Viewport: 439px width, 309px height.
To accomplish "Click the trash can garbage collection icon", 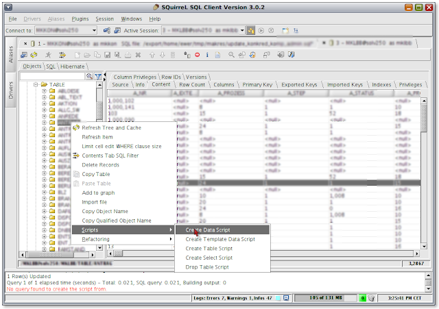I will click(x=371, y=298).
